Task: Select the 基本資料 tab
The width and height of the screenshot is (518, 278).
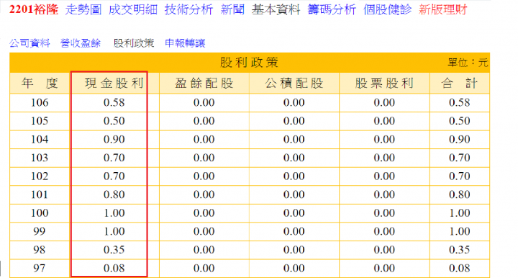Action: click(276, 9)
